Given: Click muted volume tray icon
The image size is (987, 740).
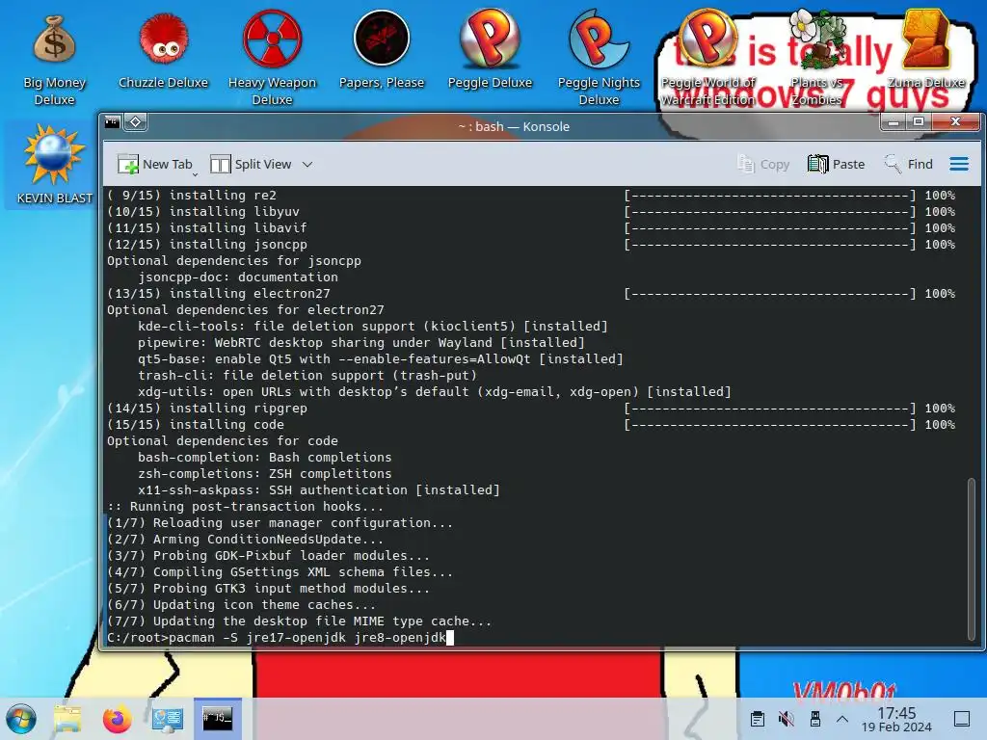Looking at the screenshot, I should coord(787,719).
